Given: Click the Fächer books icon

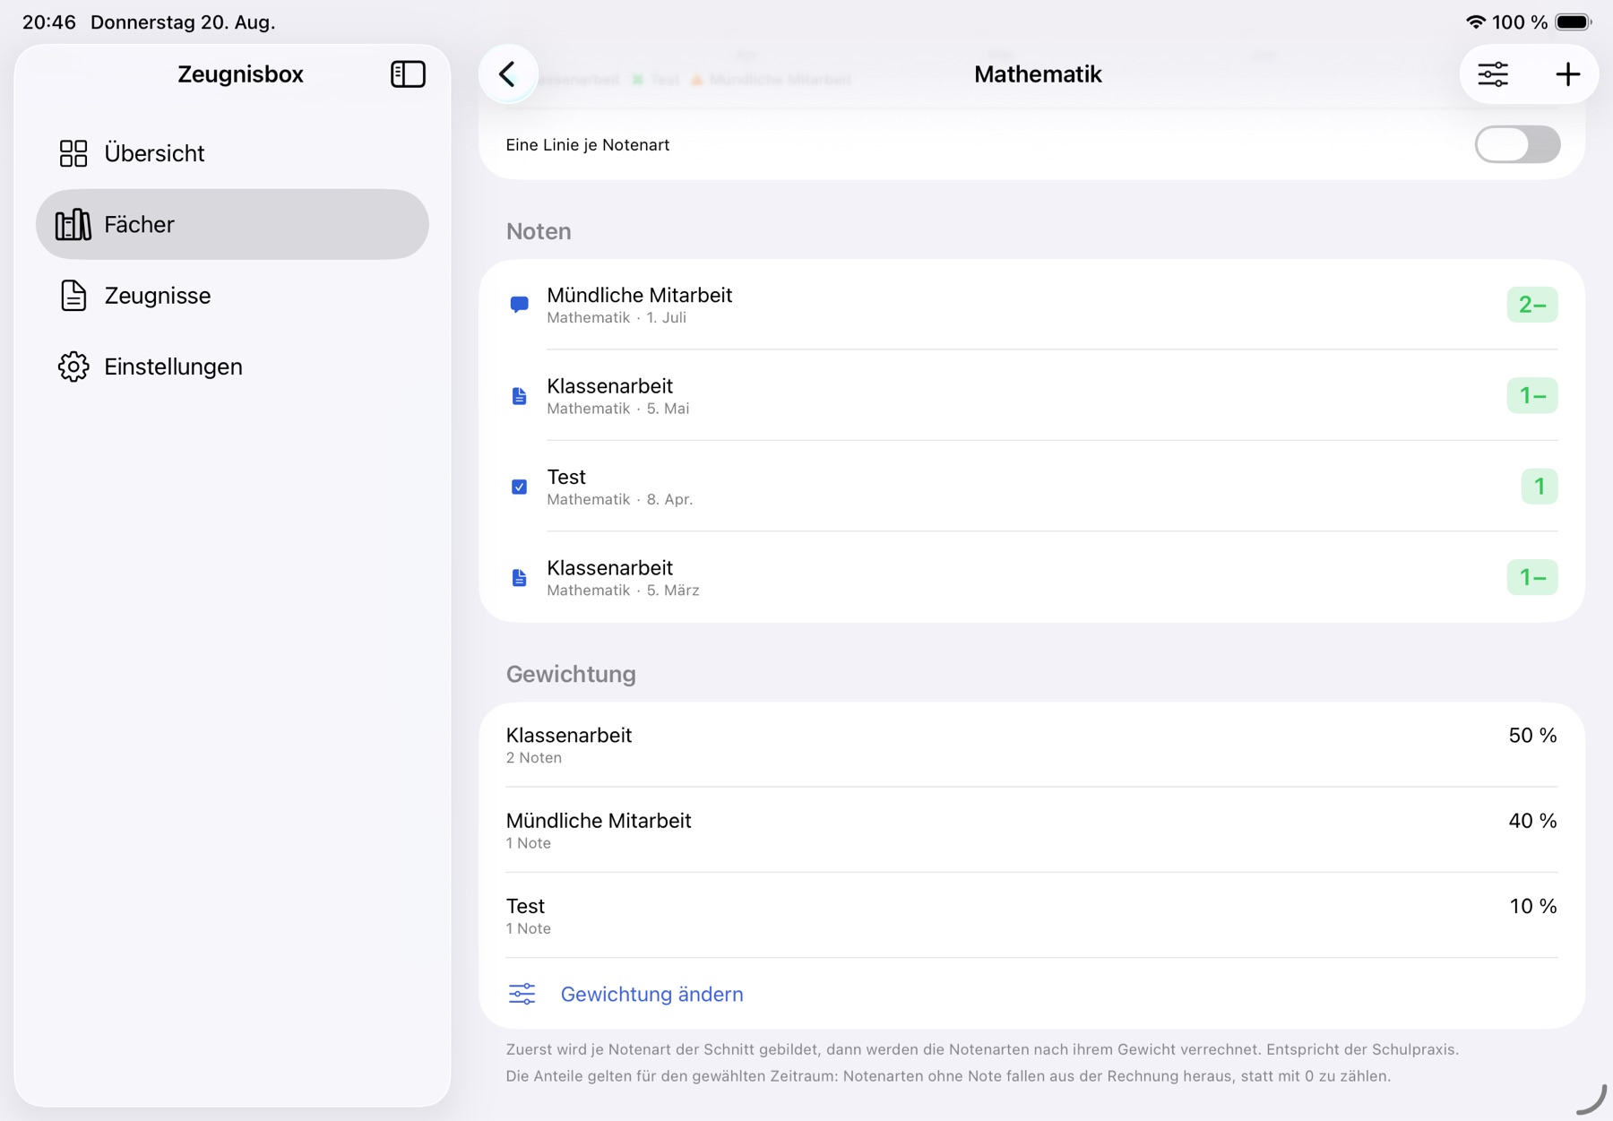Looking at the screenshot, I should click(x=73, y=224).
